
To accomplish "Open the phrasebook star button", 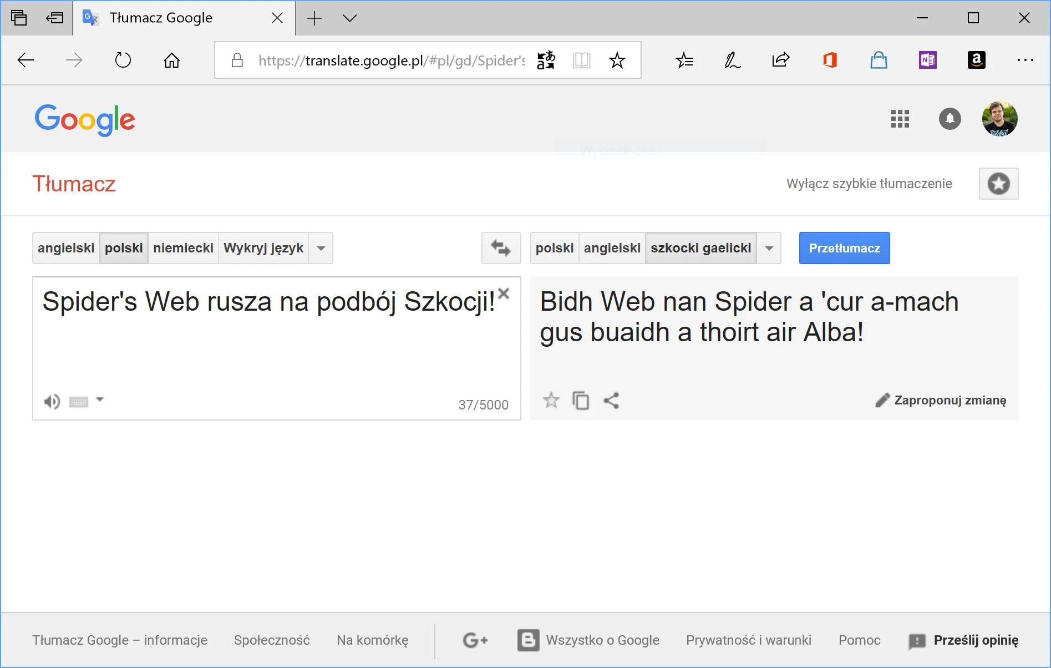I will click(x=998, y=184).
